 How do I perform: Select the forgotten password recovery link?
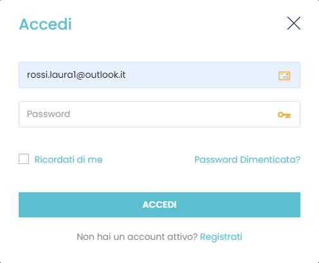coord(247,159)
